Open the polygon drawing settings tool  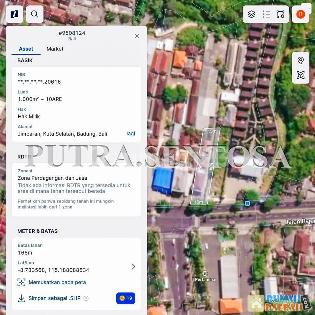(x=280, y=14)
